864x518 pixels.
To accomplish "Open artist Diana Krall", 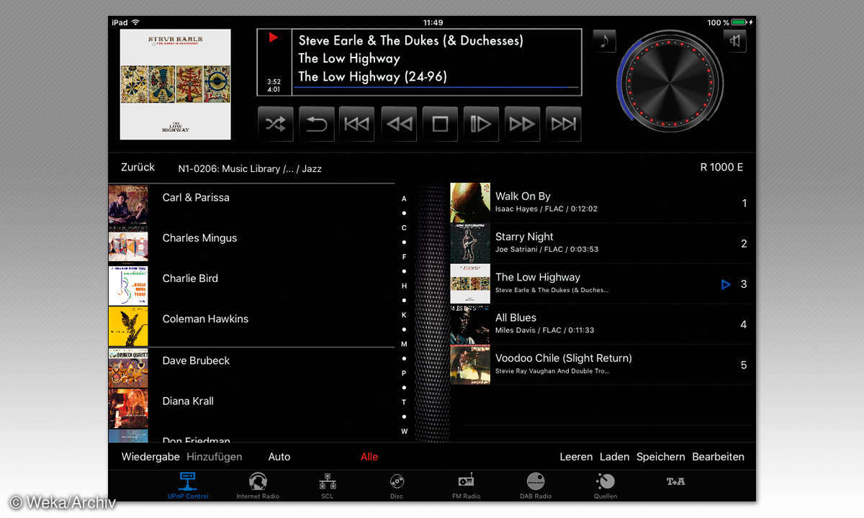I will (188, 401).
